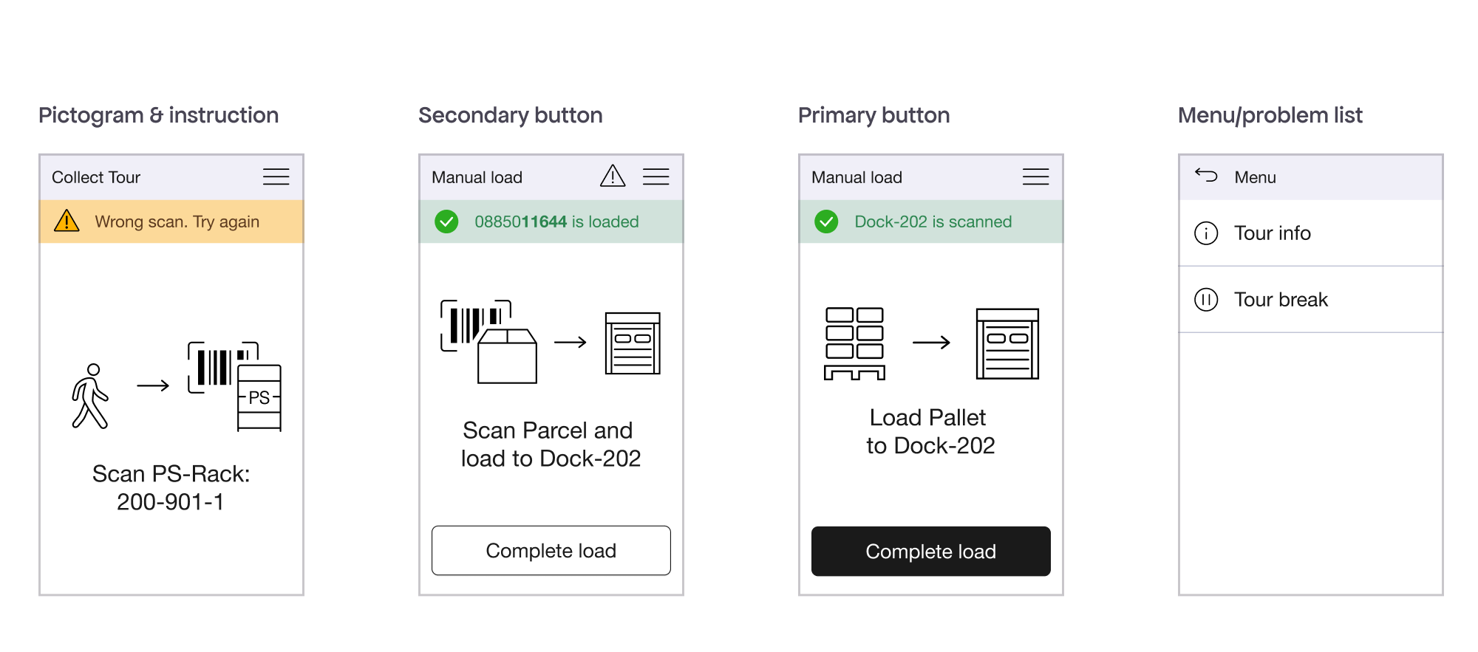Click the green checkmark next to 0885011644
Viewport: 1478px width, 652px height.
click(447, 222)
